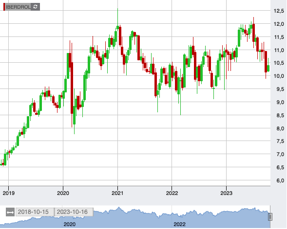Viewport: 287px width, 229px height.
Task: Click the 2021 x-axis year label
Action: (x=117, y=193)
